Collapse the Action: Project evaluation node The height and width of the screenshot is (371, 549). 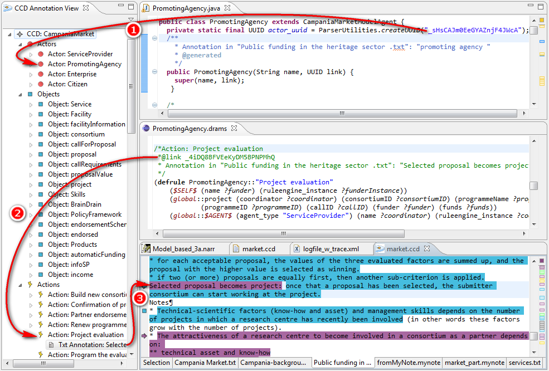click(31, 335)
